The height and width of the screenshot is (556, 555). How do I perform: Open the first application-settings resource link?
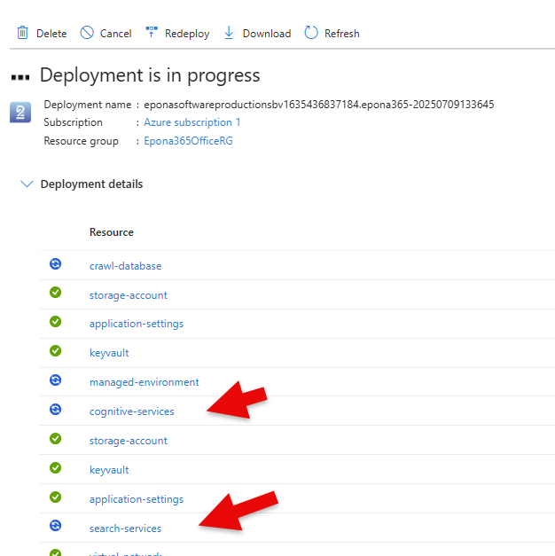point(137,324)
